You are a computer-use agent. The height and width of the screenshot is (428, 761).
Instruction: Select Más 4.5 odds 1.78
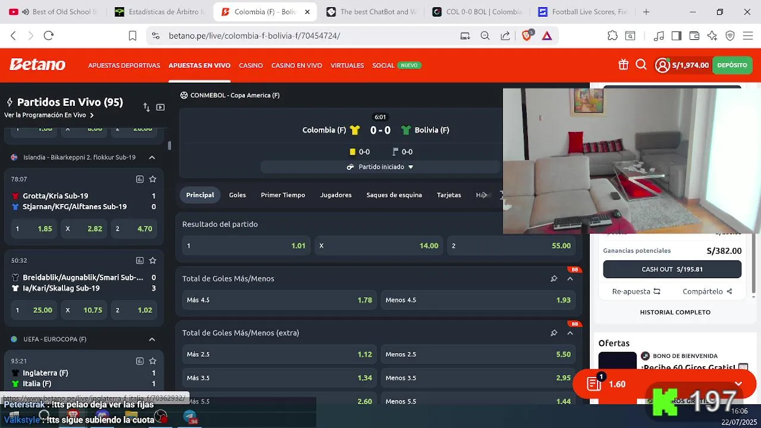click(279, 300)
